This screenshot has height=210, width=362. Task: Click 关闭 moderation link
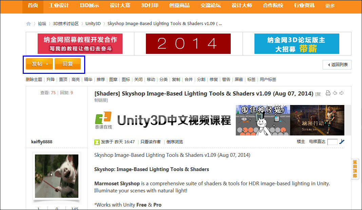point(138,80)
